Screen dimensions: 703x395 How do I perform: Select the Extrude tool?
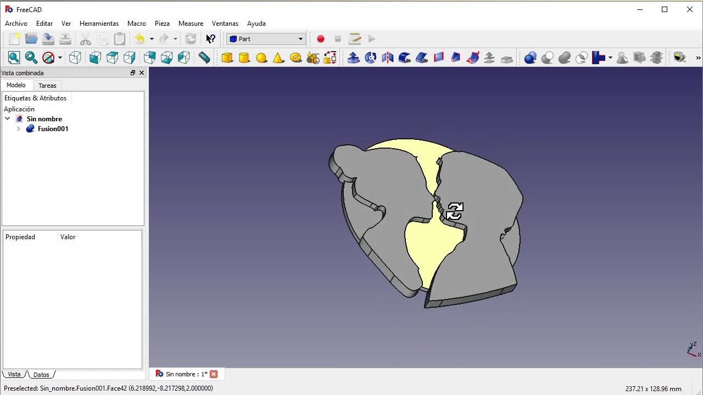click(x=354, y=58)
